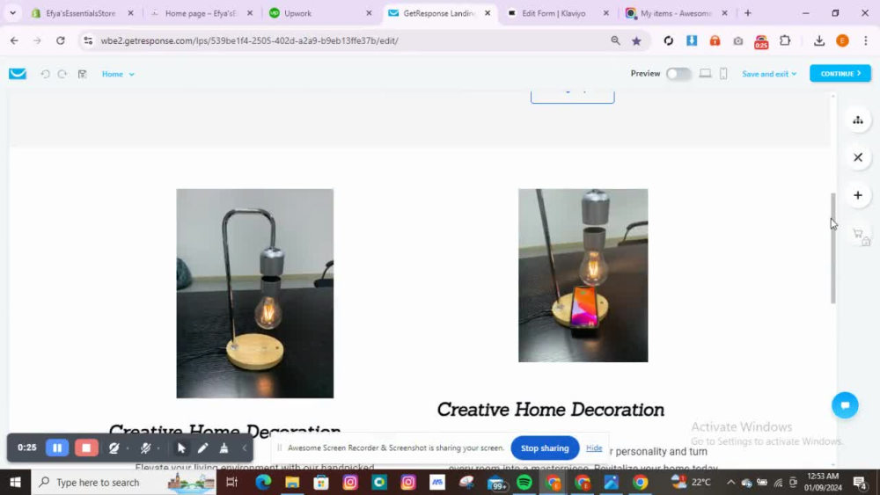The height and width of the screenshot is (495, 880).
Task: Open the Chrome profile avatar
Action: coord(842,40)
